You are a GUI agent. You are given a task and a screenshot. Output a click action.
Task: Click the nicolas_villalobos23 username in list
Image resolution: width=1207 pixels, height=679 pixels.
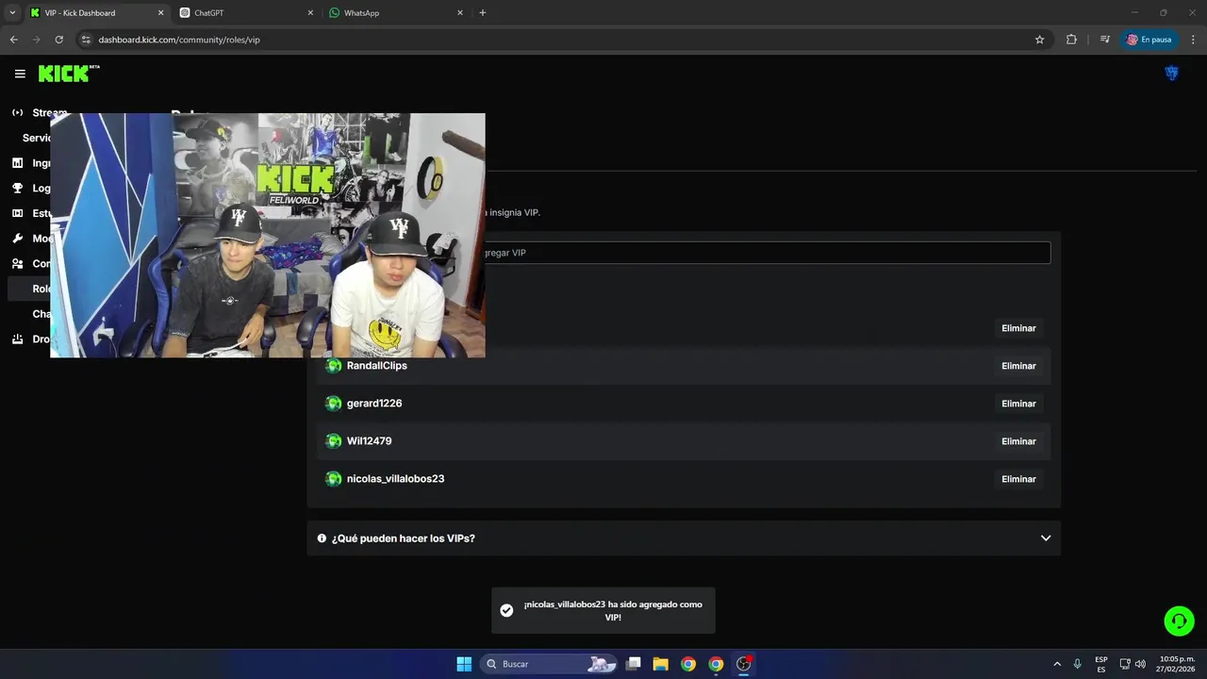click(x=396, y=479)
